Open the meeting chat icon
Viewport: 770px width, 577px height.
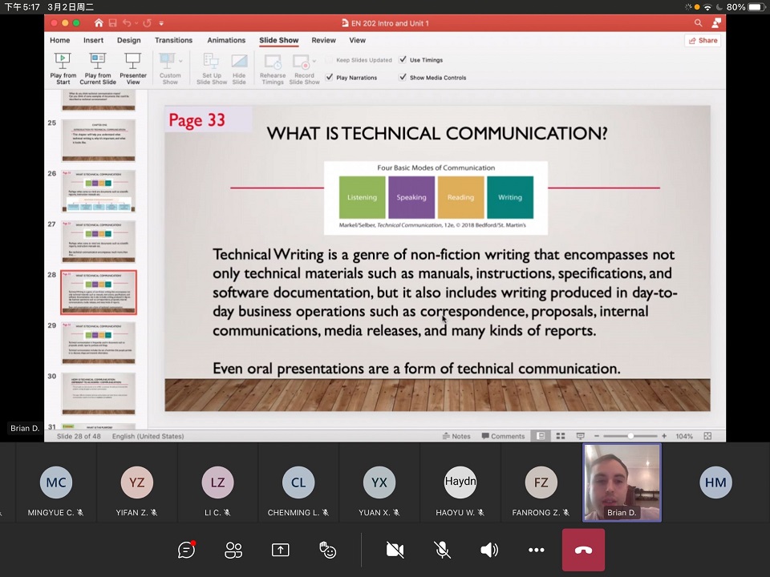point(187,550)
